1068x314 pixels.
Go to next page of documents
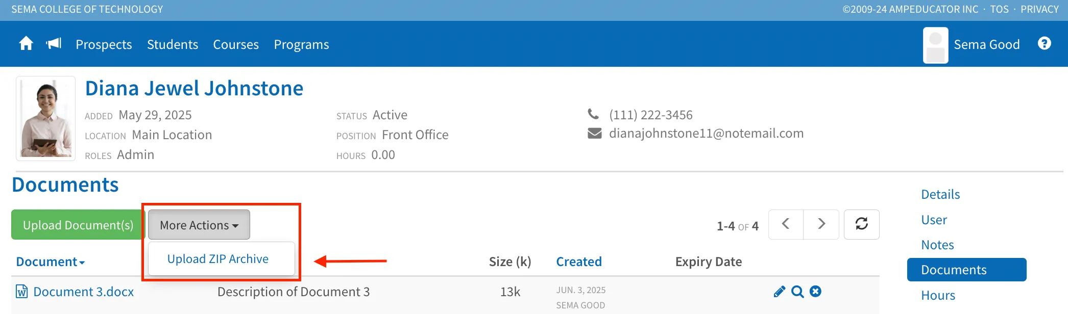[x=821, y=224]
